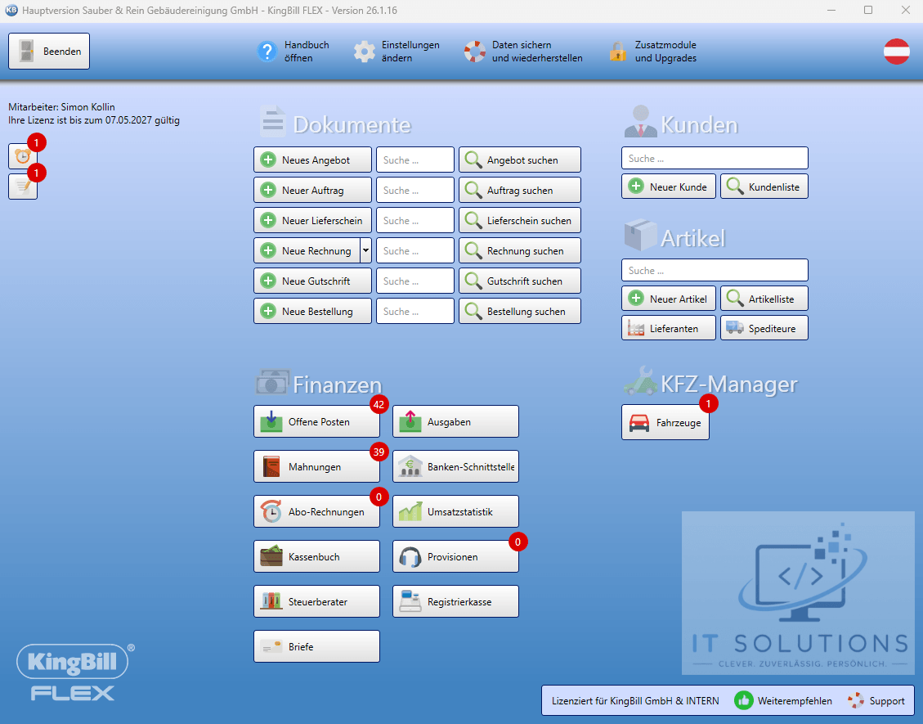Focus the Rechnung search field
The width and height of the screenshot is (923, 724).
tap(415, 250)
